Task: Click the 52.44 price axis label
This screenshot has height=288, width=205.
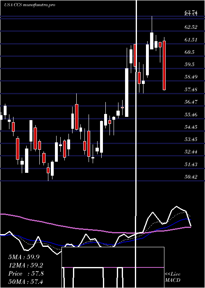Action: tap(191, 152)
